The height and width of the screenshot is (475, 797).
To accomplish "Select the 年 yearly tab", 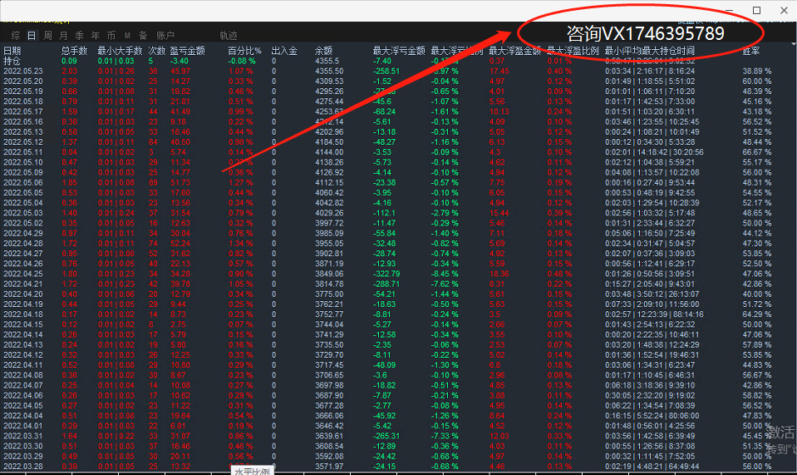I will click(96, 36).
